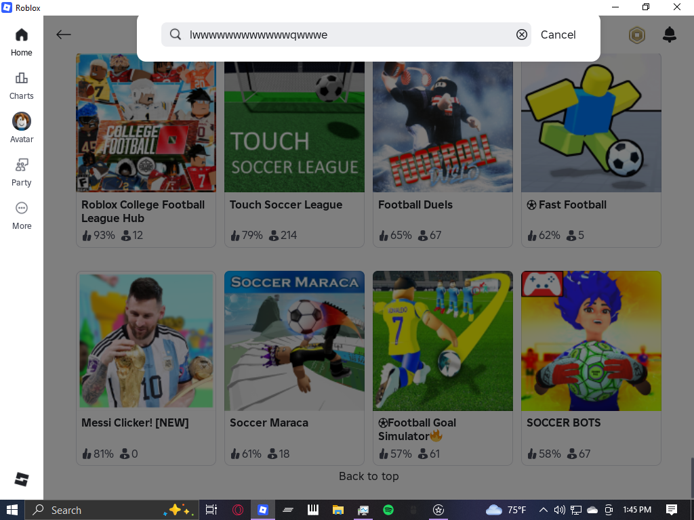Click the 58% rating on SOCCER BOTS
Screen dimensions: 694x520
coord(544,454)
